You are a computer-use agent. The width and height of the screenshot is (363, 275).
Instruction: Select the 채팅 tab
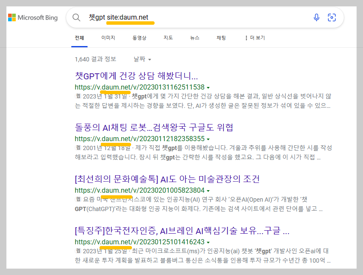[x=221, y=38]
